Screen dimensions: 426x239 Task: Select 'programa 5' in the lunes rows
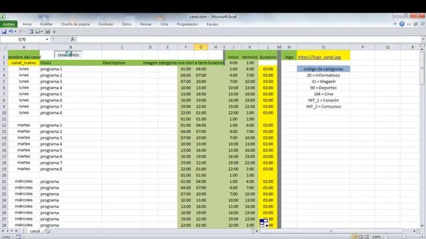(x=71, y=94)
